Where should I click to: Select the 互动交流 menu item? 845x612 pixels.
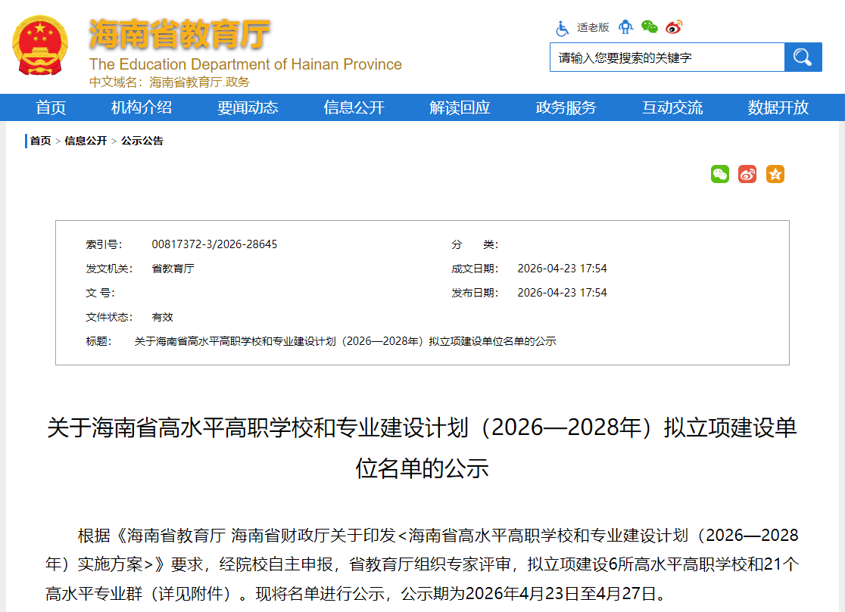point(671,107)
